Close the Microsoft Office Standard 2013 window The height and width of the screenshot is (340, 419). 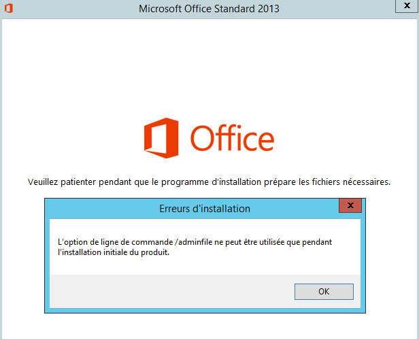coord(407,6)
